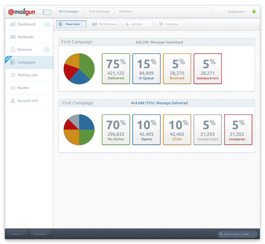Image resolution: width=265 pixels, height=244 pixels.
Task: Select the Mailboxes envelope icon
Action: pyautogui.click(x=12, y=37)
